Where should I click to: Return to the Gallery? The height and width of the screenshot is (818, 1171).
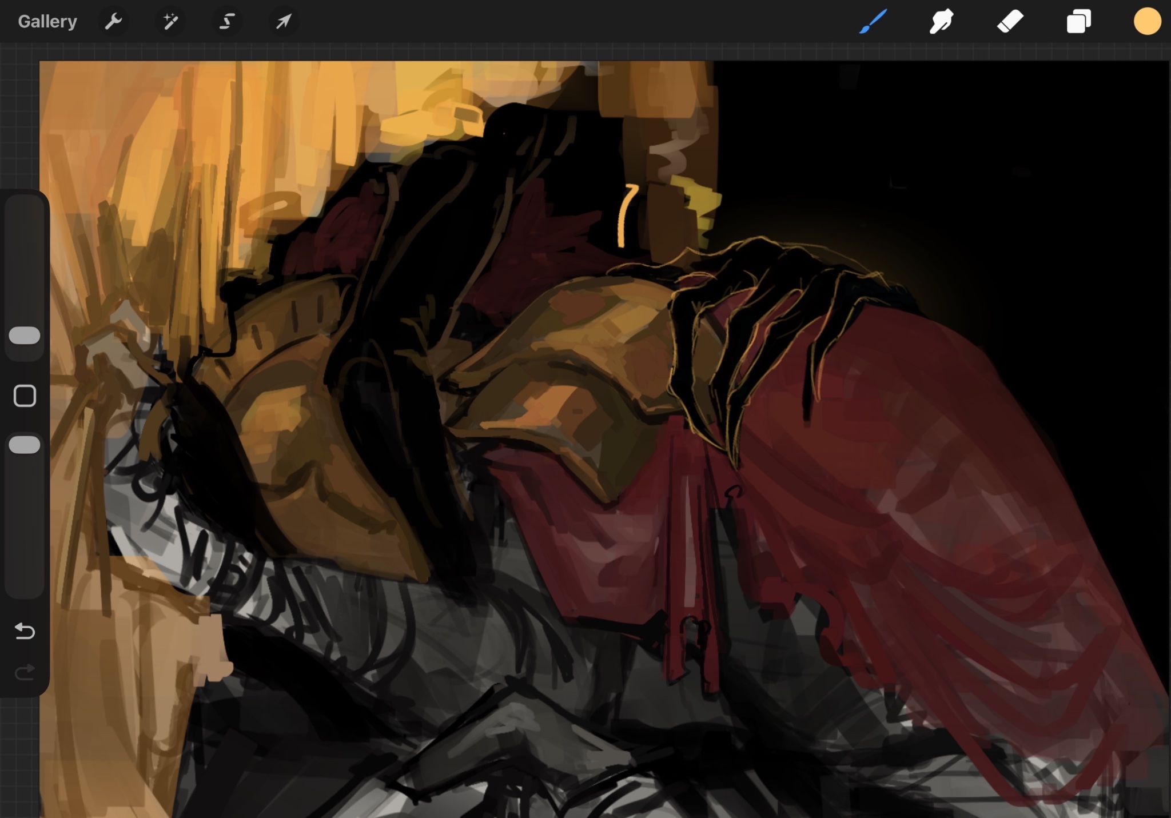pos(47,21)
